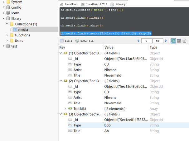Expand the test database node
The width and height of the screenshot is (189, 141).
point(4,46)
